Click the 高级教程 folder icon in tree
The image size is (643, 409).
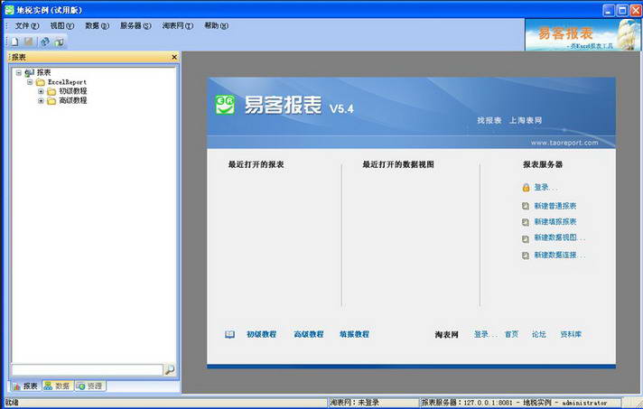coord(51,101)
